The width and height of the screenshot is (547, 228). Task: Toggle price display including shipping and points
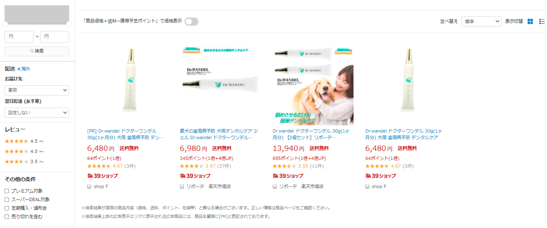coord(191,22)
